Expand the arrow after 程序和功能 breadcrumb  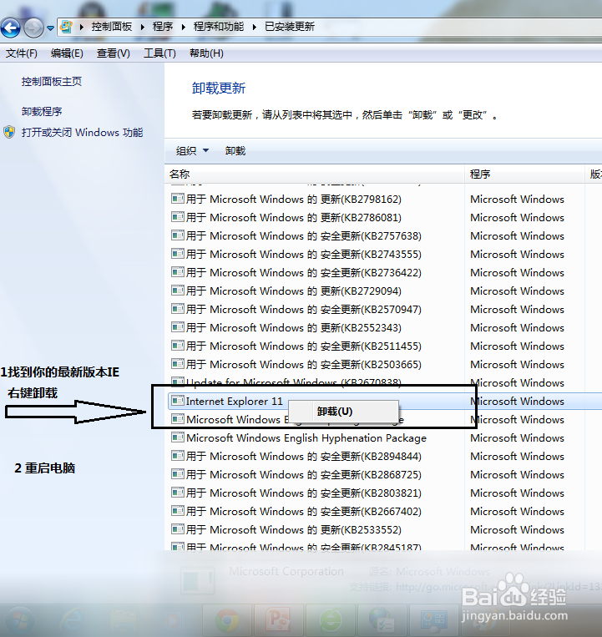tap(255, 28)
